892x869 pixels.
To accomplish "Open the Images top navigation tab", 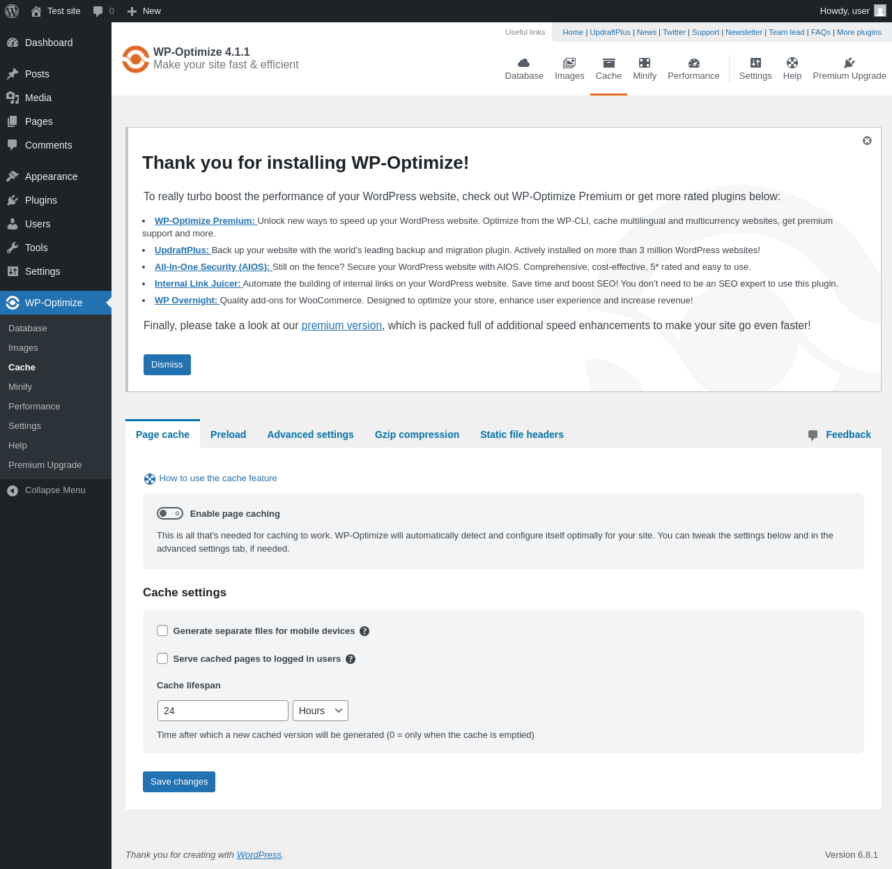I will [x=569, y=69].
